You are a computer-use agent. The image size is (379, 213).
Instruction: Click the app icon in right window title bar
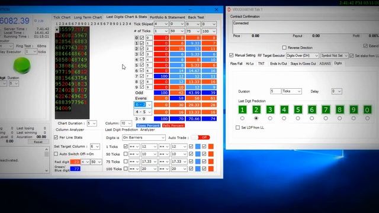229,9
